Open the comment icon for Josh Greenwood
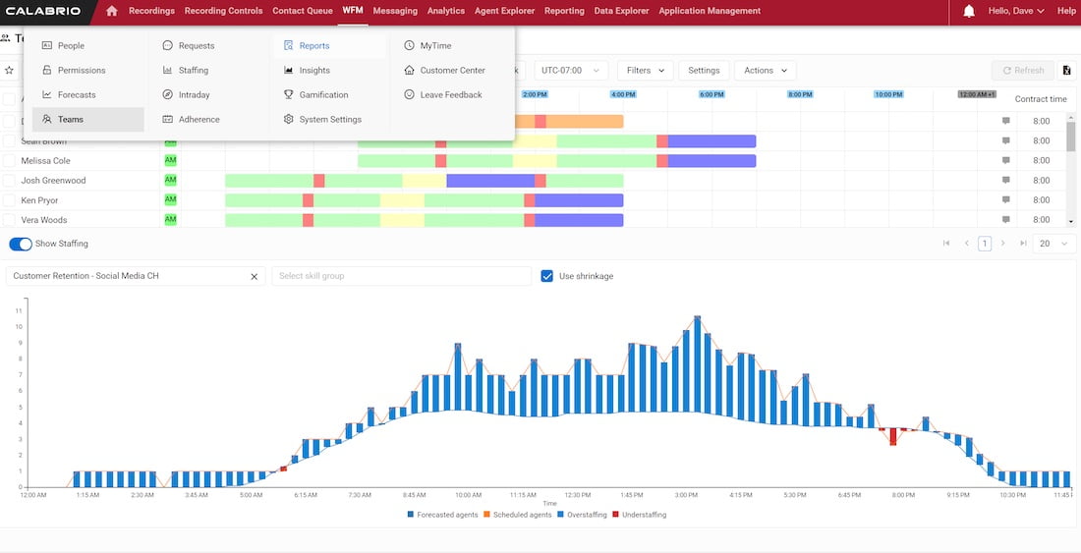Image resolution: width=1081 pixels, height=553 pixels. [1005, 181]
